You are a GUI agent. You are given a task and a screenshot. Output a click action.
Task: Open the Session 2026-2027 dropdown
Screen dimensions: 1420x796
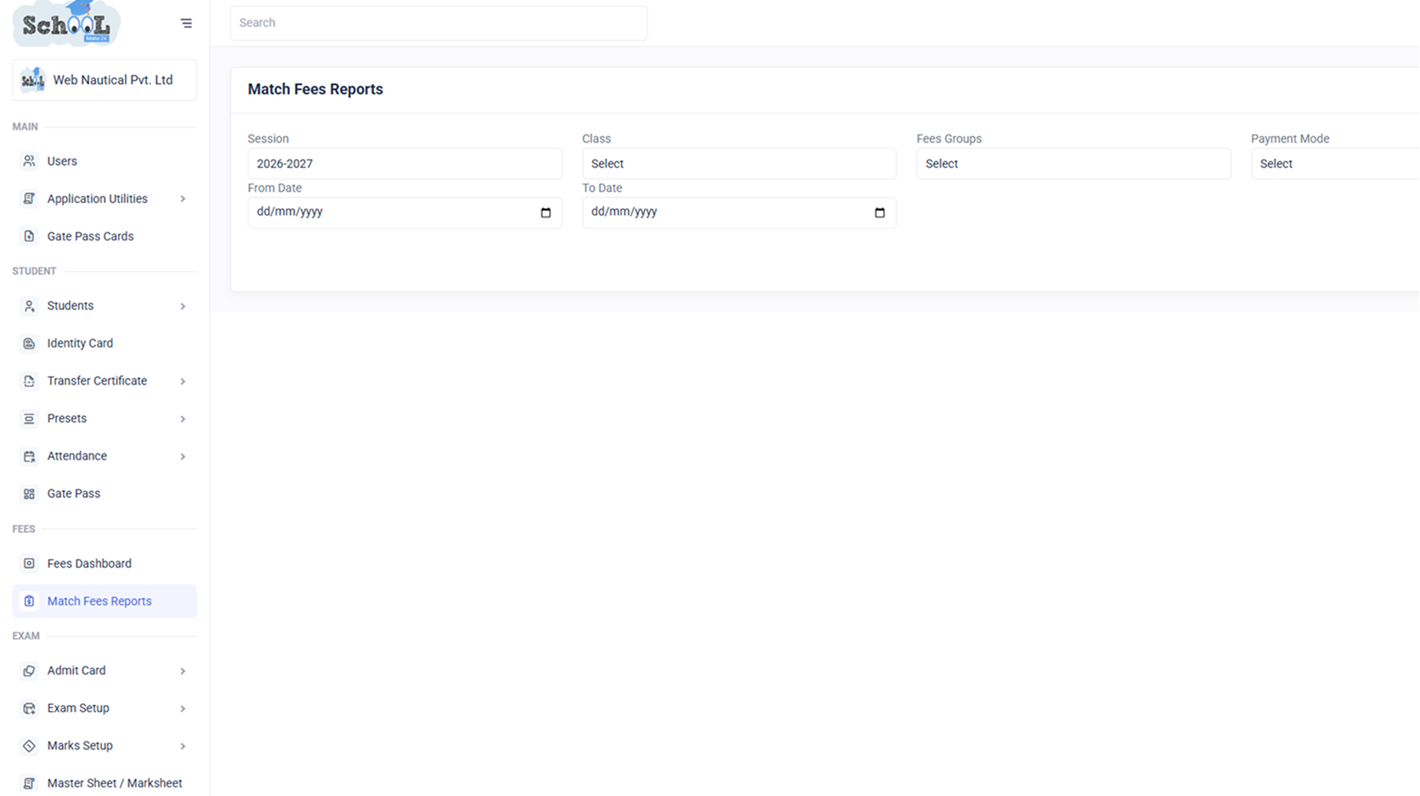tap(405, 164)
